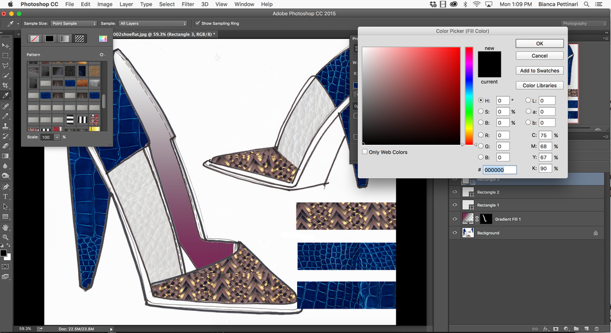
Task: Choose the Hand tool
Action: coord(5,227)
